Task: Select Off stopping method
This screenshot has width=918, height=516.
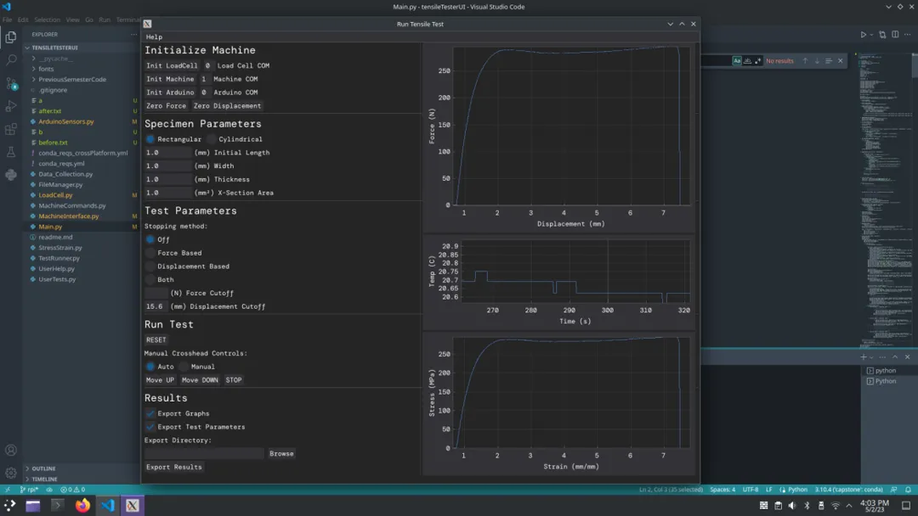Action: 150,239
